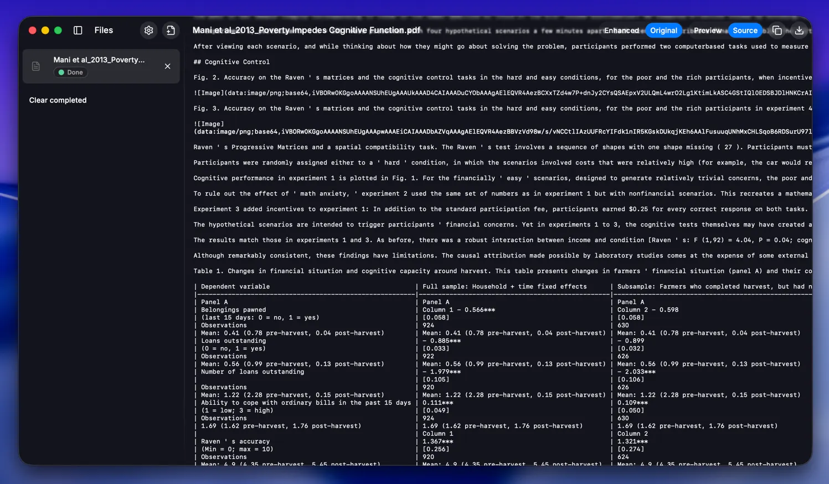829x484 pixels.
Task: Maximize window with green button
Action: point(58,30)
